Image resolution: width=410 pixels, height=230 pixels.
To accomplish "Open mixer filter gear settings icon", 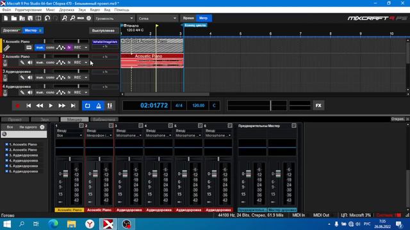I will (x=42, y=127).
